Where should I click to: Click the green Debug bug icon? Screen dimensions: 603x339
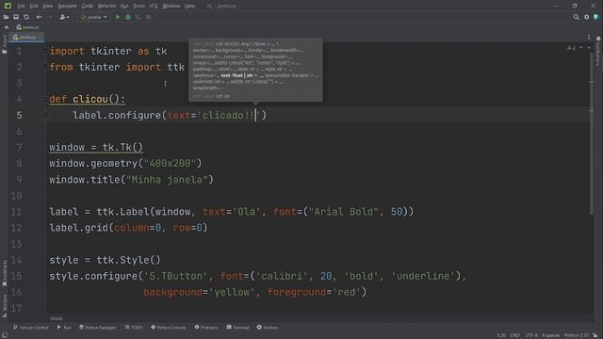pos(128,17)
